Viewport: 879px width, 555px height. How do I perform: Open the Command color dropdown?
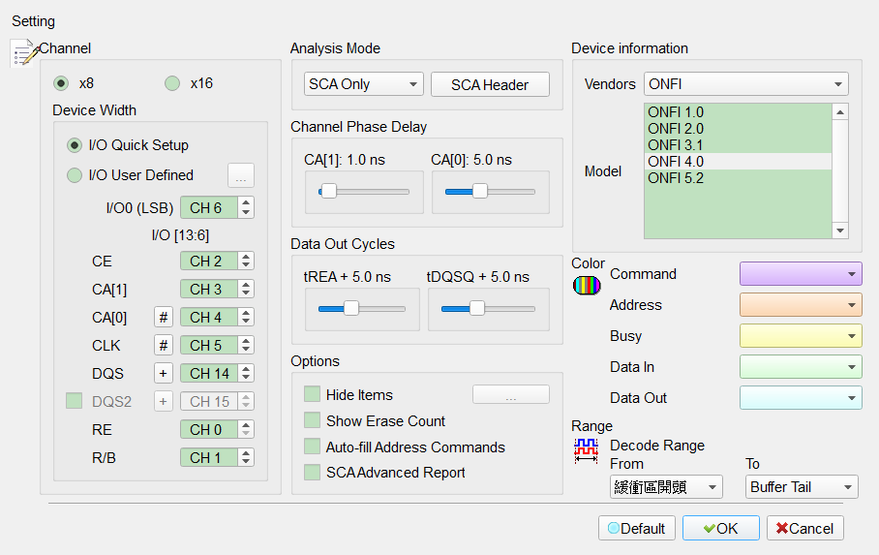801,274
